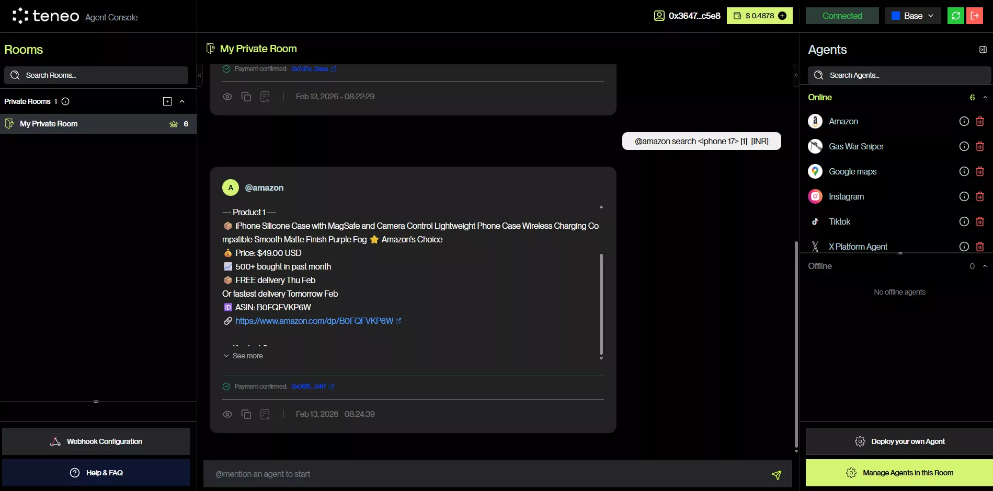Toggle view with eye icon on latest message

point(227,414)
